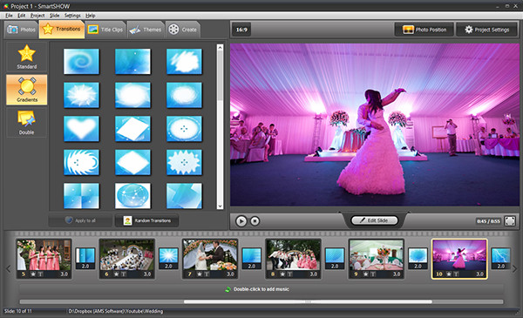The height and width of the screenshot is (318, 523).
Task: Click the play preview button
Action: pos(241,221)
